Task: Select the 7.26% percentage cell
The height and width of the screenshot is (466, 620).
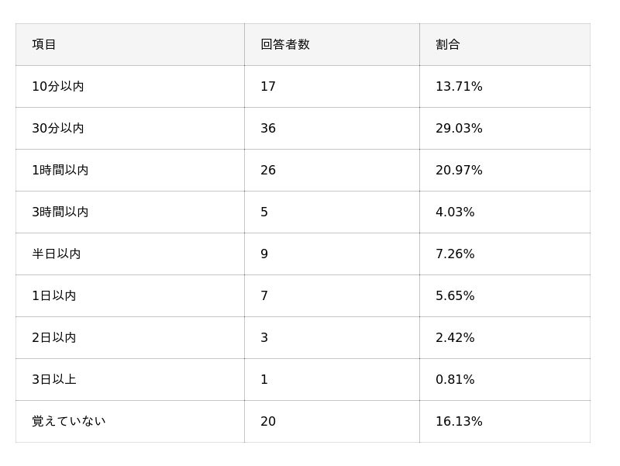Action: click(455, 254)
